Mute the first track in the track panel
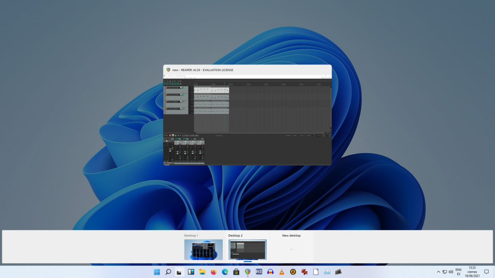Viewport: 495px width, 278px height. (183, 88)
